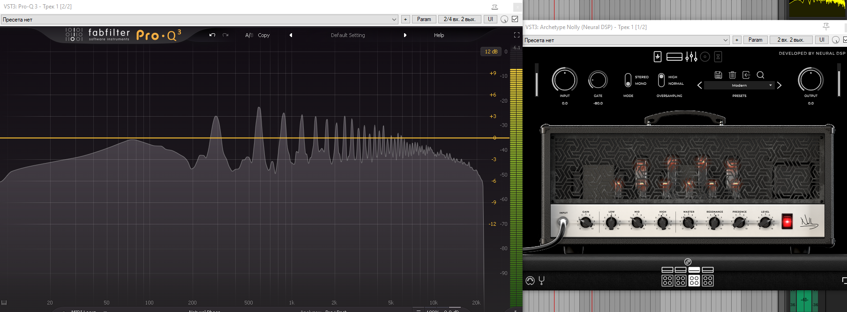The width and height of the screenshot is (847, 312).
Task: Go to previous preset in Pro-Q 3
Action: pos(291,35)
